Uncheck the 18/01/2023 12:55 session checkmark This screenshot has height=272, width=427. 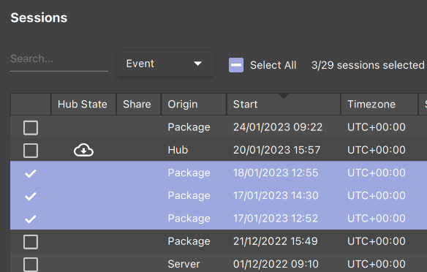(x=31, y=173)
